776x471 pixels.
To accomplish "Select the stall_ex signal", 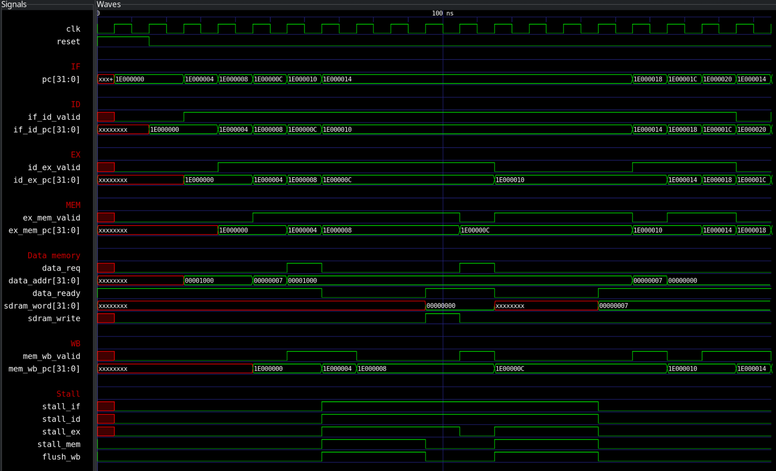I will coord(61,432).
